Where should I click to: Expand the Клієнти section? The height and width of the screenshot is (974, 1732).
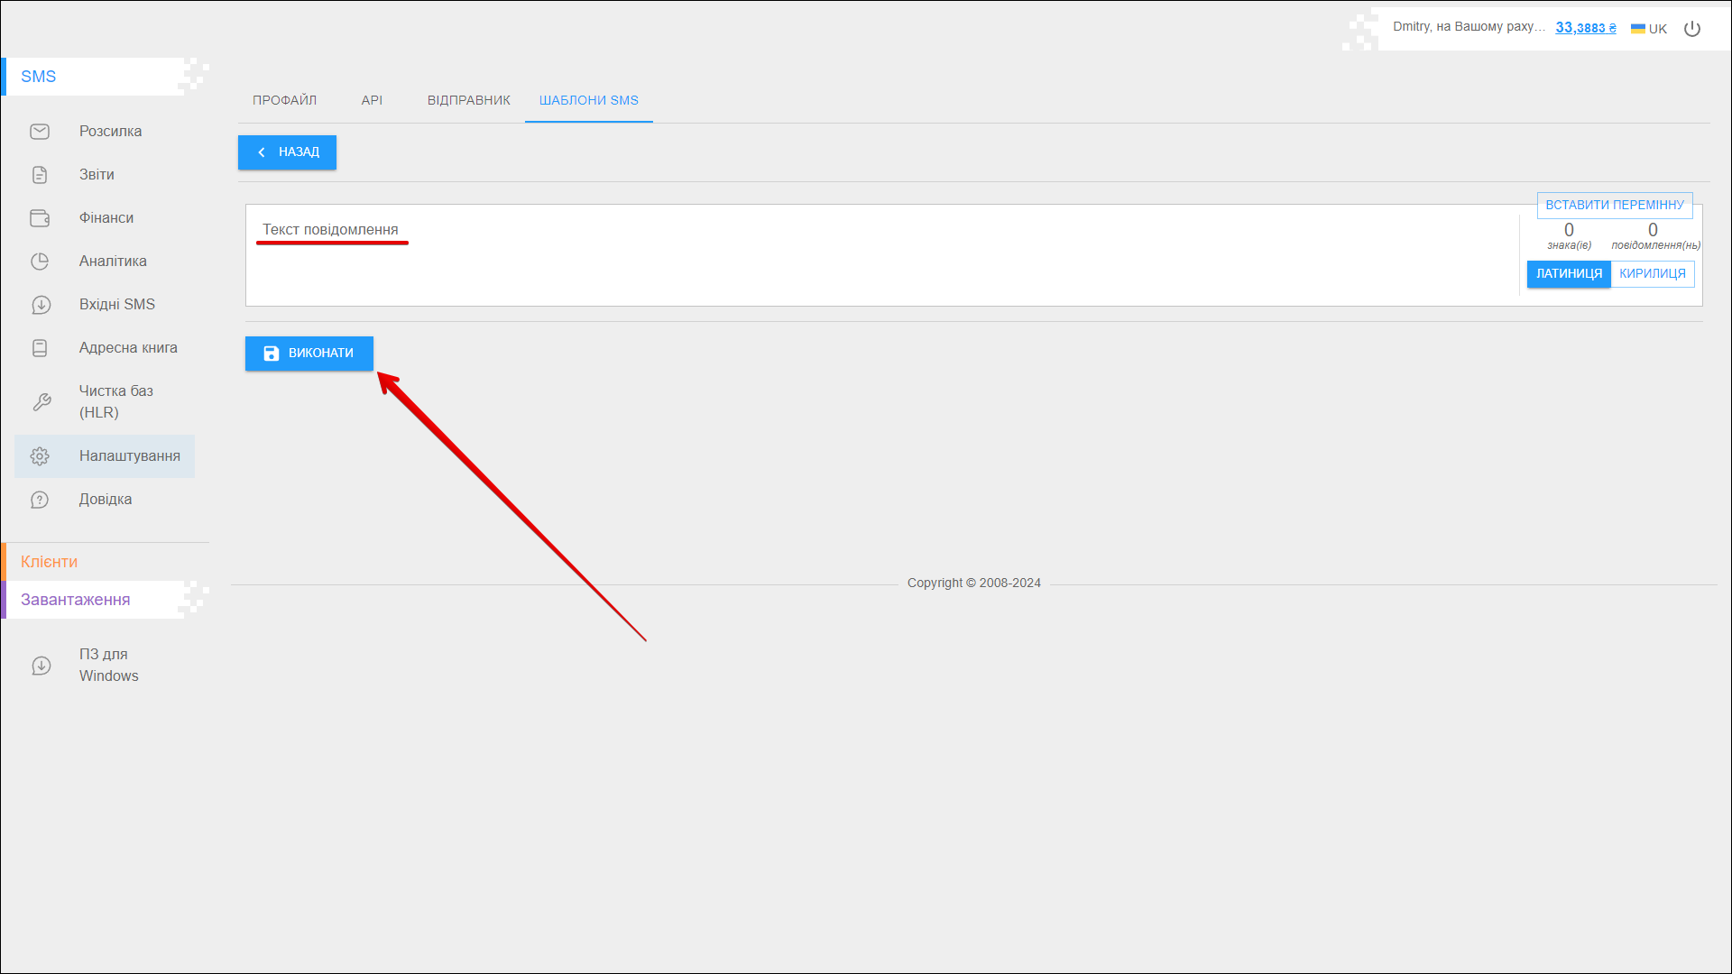pos(50,562)
